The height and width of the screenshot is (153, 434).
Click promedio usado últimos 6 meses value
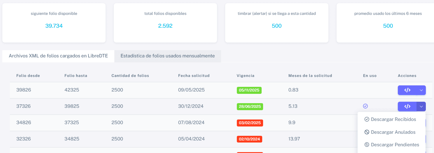click(x=388, y=26)
